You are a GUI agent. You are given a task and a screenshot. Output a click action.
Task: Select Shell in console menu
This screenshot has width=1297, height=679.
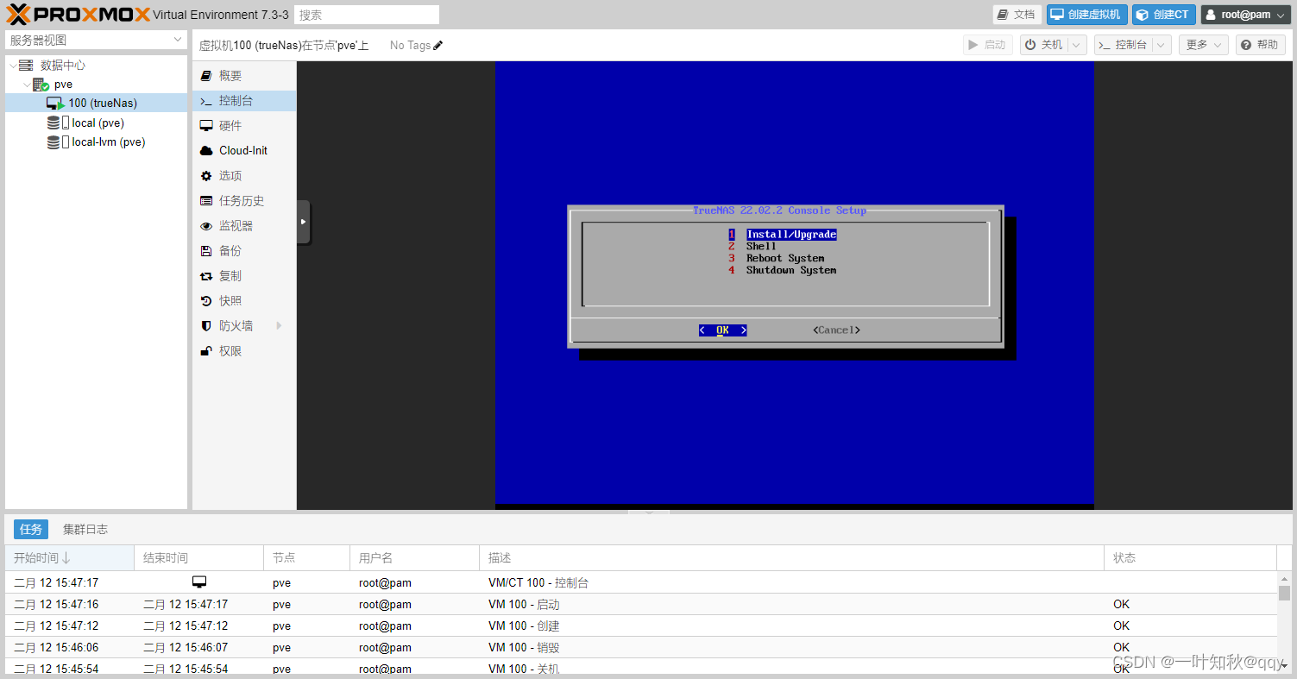pyautogui.click(x=761, y=247)
